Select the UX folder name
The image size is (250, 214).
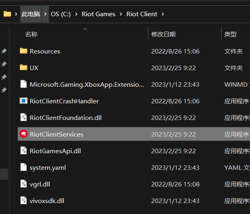34,68
